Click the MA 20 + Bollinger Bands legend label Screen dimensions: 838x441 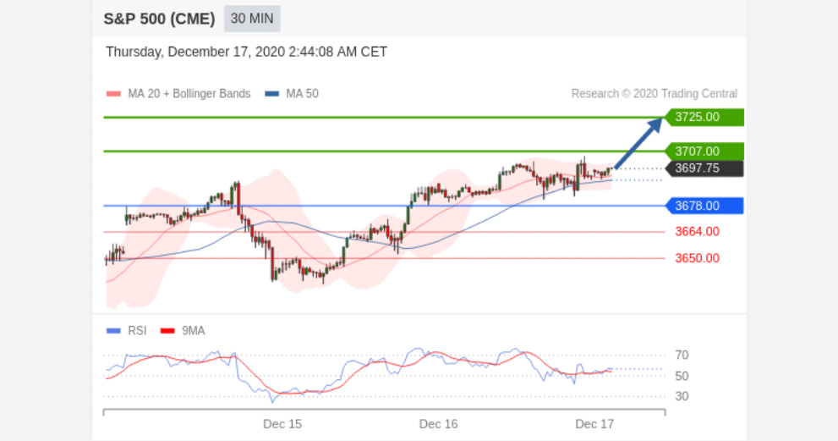point(189,94)
